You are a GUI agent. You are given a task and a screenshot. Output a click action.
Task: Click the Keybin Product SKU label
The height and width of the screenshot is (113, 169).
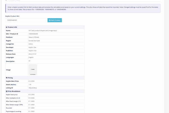[x=12, y=16]
